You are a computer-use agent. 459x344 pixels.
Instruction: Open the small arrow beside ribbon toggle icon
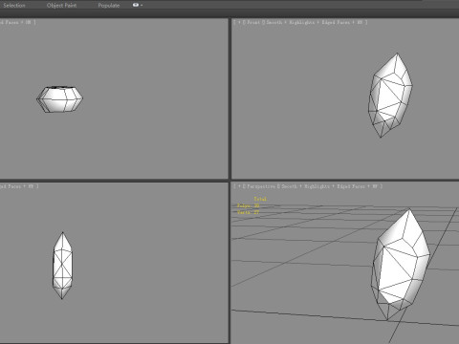142,5
